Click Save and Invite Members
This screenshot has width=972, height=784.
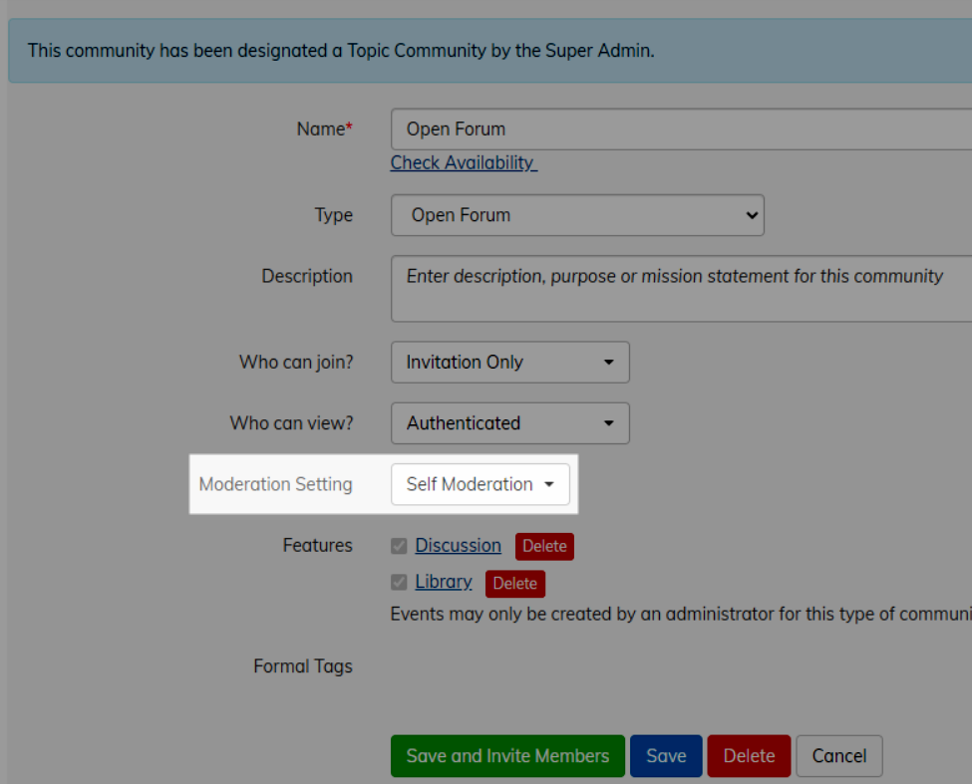(x=507, y=756)
